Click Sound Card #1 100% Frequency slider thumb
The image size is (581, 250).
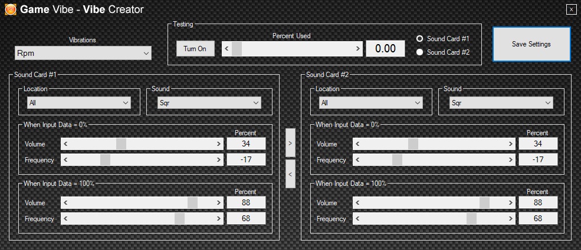[180, 218]
